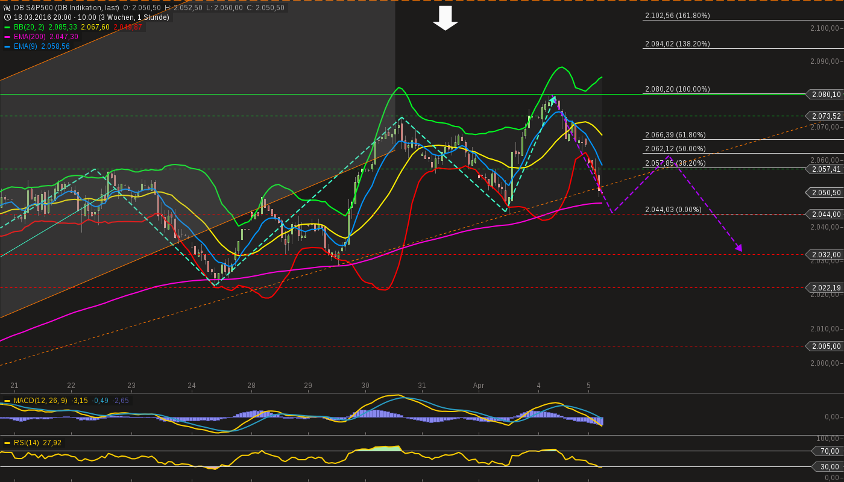The image size is (844, 482).
Task: Click the 2.057,41 price tag on the axis
Action: click(x=824, y=169)
